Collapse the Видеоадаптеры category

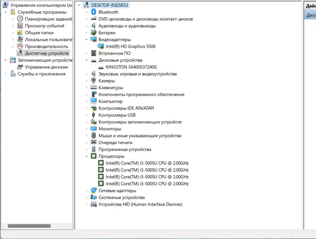point(86,40)
